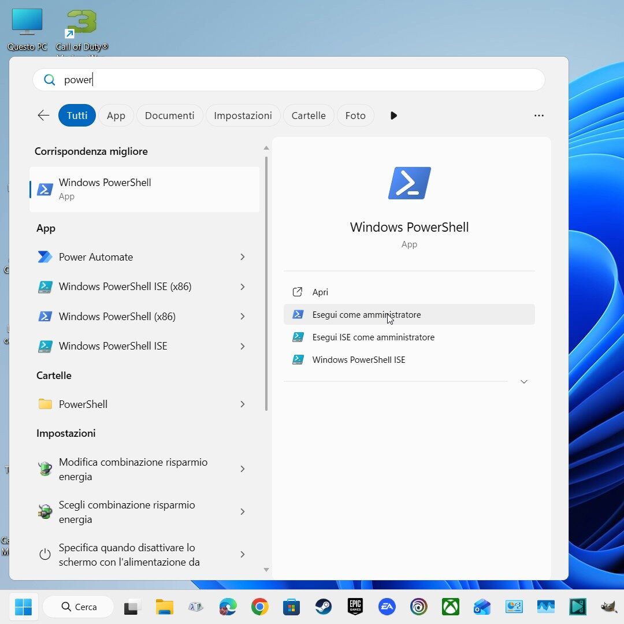Screen dimensions: 624x624
Task: Switch to the Cartelle filter tab
Action: 309,116
